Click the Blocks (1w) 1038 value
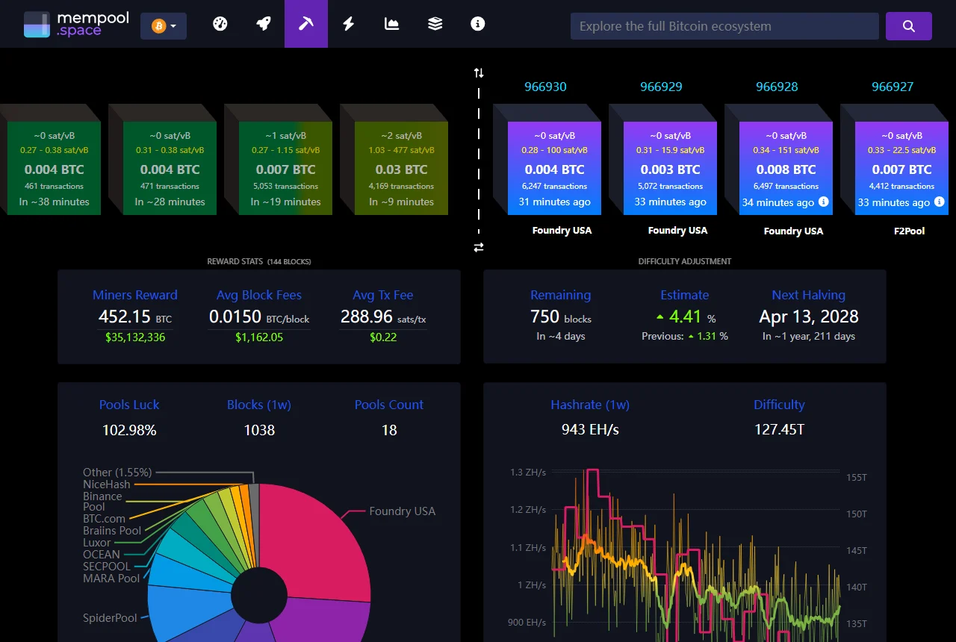Screen dimensions: 956x642 tap(259, 430)
